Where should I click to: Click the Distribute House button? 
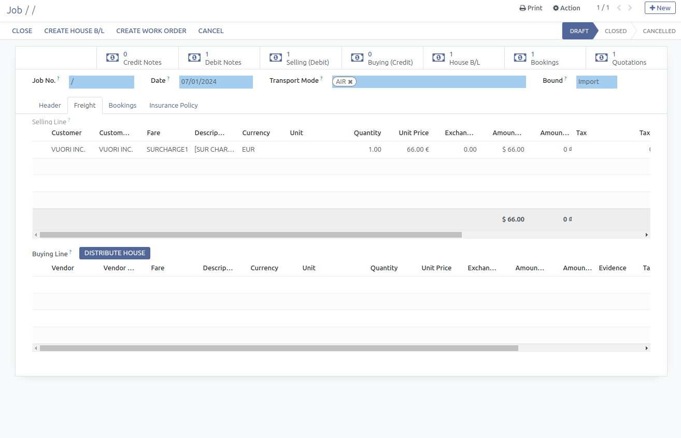coord(115,253)
